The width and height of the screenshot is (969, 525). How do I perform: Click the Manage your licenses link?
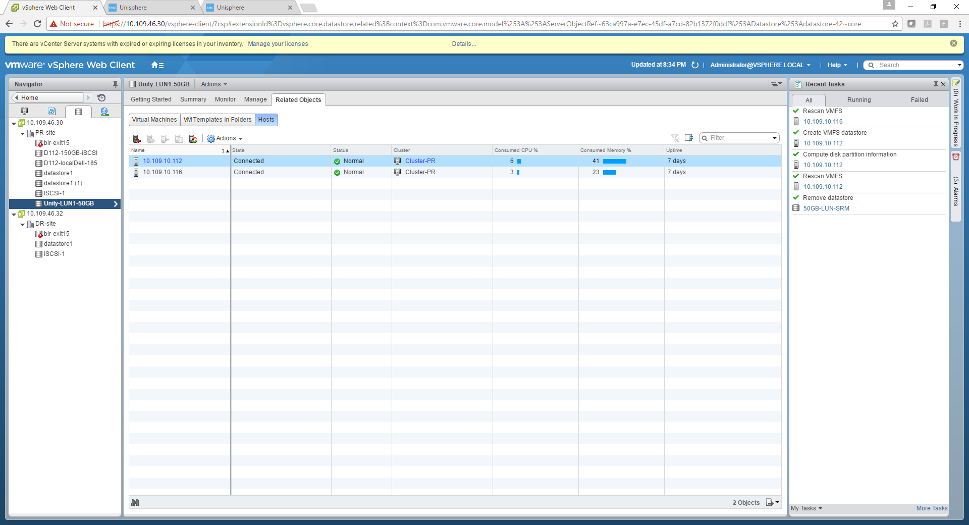coord(278,44)
